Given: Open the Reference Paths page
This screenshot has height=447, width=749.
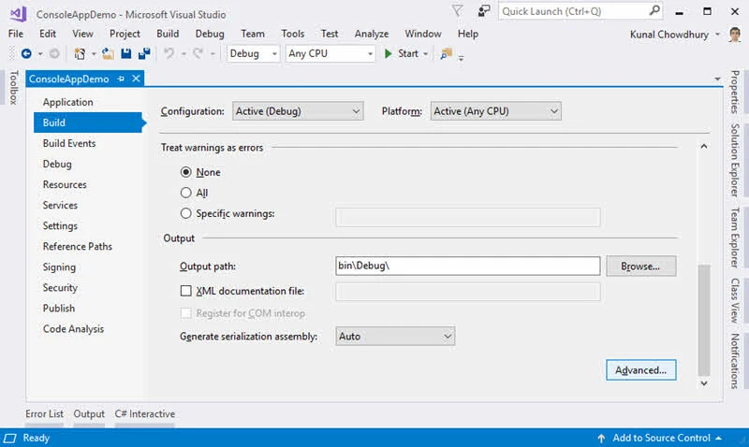Looking at the screenshot, I should [x=78, y=246].
